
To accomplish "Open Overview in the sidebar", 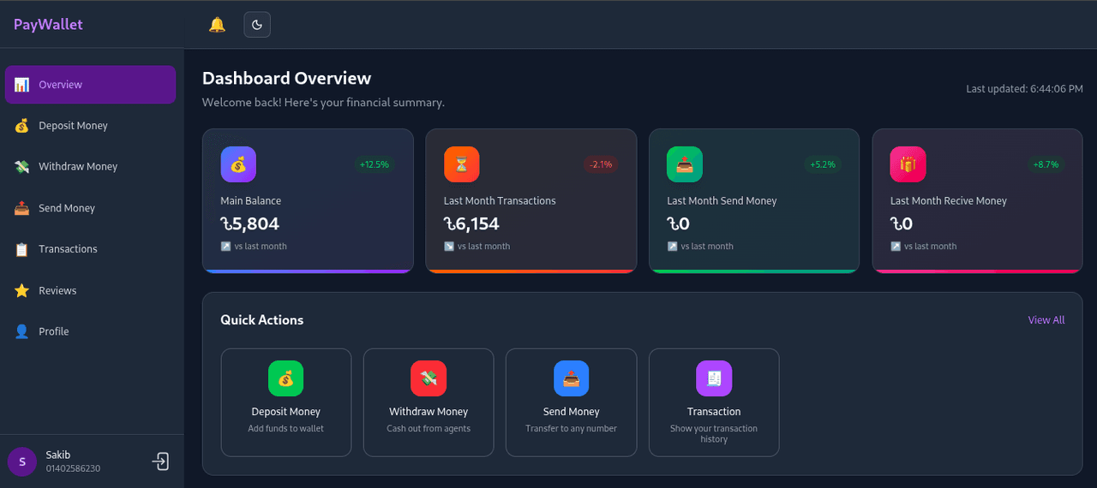I will [90, 85].
